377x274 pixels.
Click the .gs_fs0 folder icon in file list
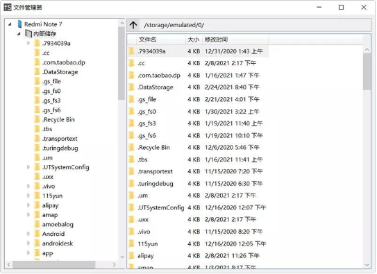tap(131, 112)
